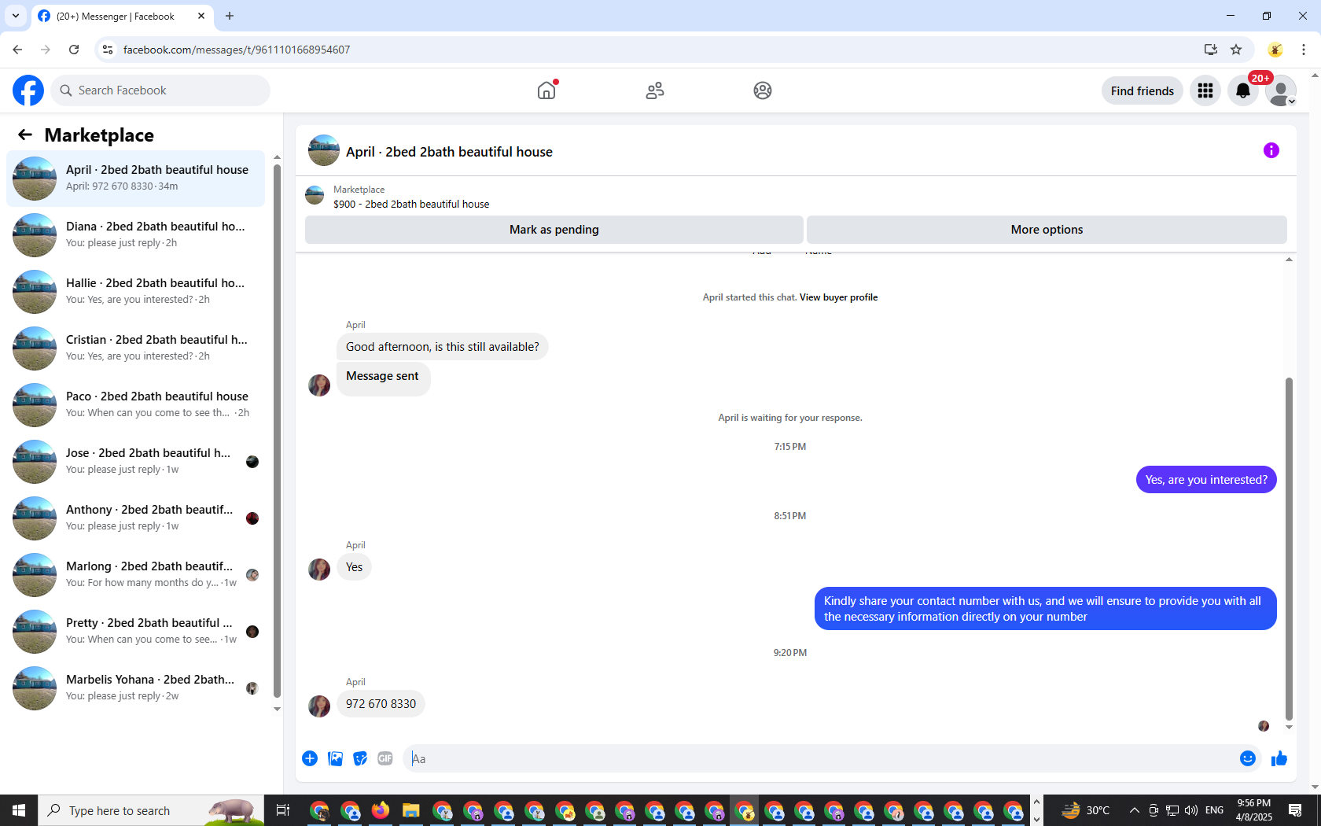The height and width of the screenshot is (826, 1321).
Task: Open Task View on taskbar
Action: coord(283,810)
